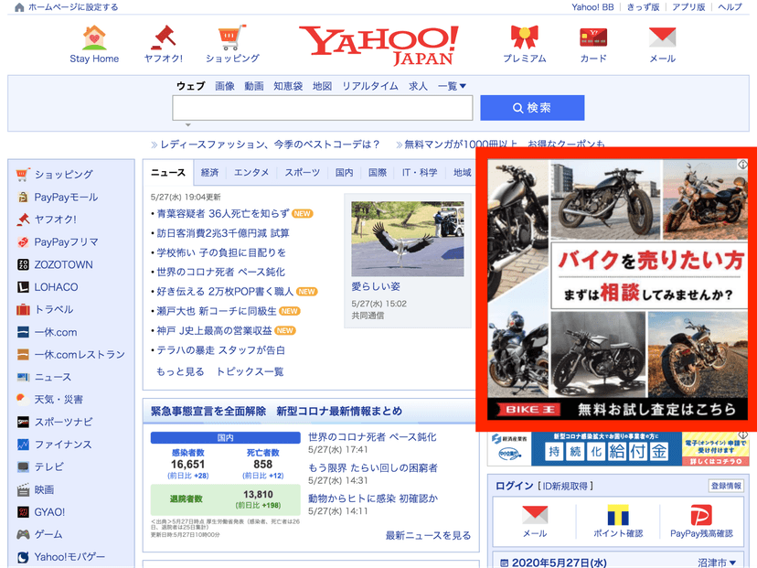Open the ショッピング cart icon in header
This screenshot has height=568, width=757.
click(232, 38)
